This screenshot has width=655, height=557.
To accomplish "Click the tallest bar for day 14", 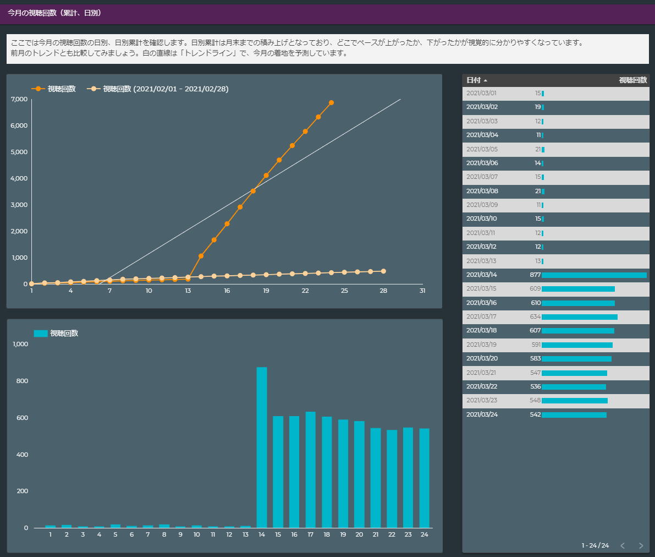I will [x=262, y=447].
